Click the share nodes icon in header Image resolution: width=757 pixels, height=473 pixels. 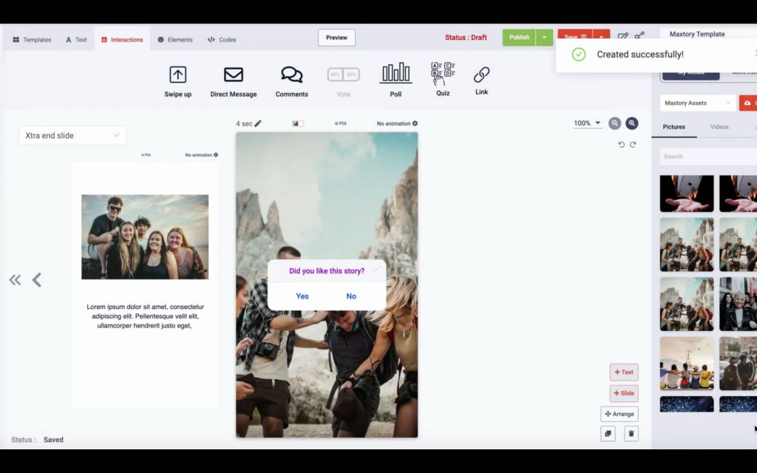(639, 35)
